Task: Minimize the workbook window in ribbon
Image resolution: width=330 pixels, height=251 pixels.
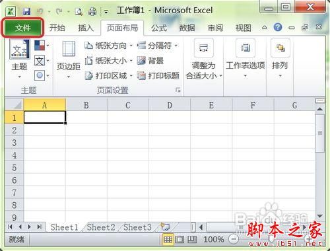Action: 292,28
